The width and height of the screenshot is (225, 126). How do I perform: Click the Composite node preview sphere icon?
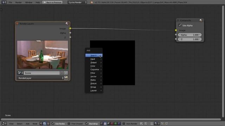click(x=201, y=20)
